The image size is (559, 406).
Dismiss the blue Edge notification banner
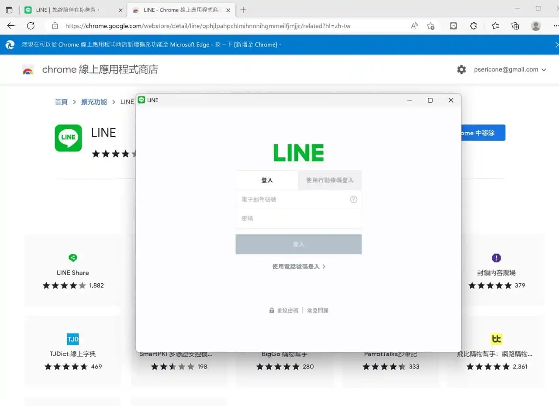pyautogui.click(x=557, y=45)
